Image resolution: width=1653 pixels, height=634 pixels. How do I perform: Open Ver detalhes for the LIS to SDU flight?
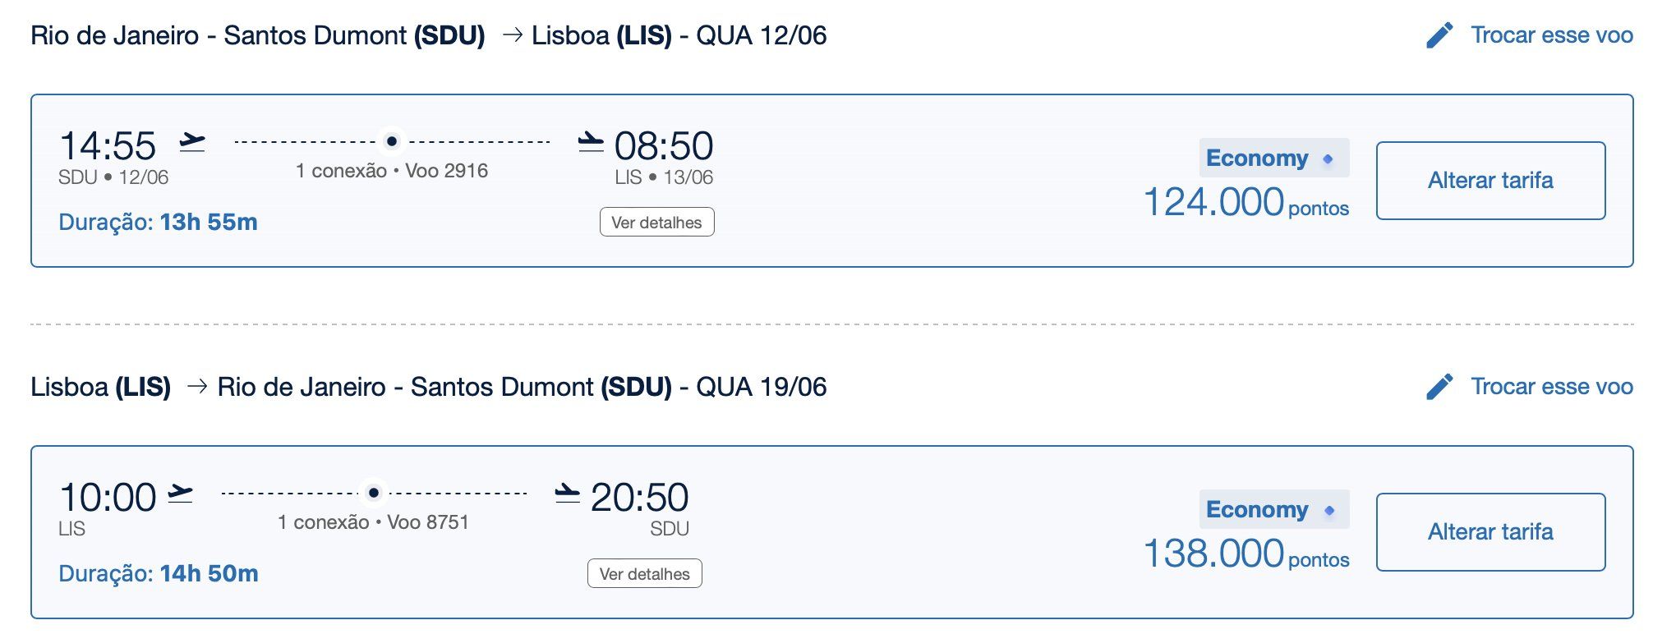pos(645,574)
